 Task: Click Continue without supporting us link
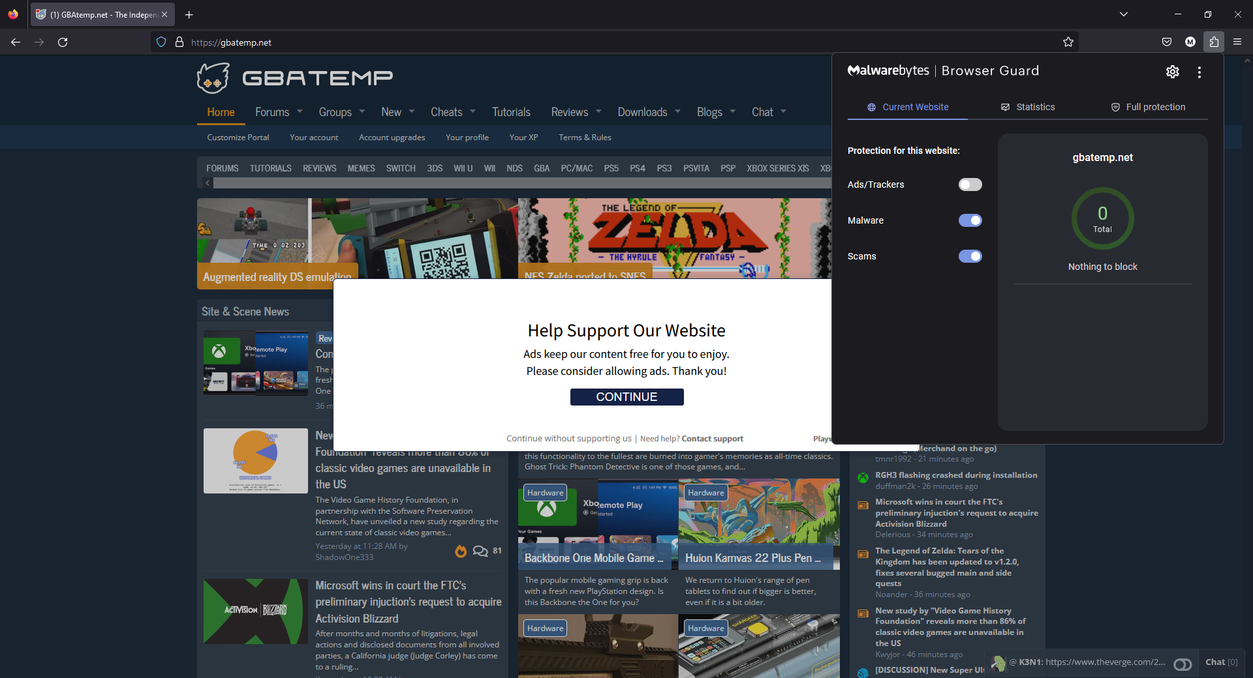[x=569, y=439]
